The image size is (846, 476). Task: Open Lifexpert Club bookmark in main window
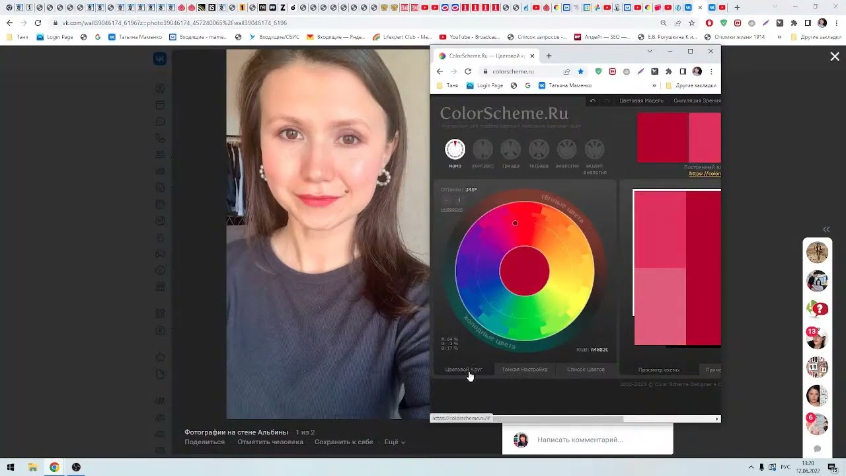click(x=402, y=37)
